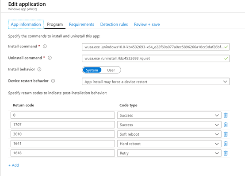Click the return code field containing 0
Image resolution: width=245 pixels, height=176 pixels.
pyautogui.click(x=63, y=115)
